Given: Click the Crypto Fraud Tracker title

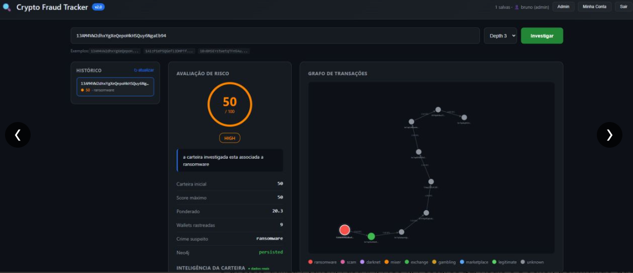Looking at the screenshot, I should pyautogui.click(x=52, y=7).
